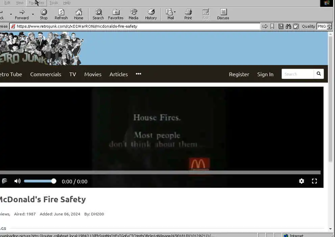Click the clipboard paste icon
The height and width of the screenshot is (237, 335).
click(x=296, y=26)
